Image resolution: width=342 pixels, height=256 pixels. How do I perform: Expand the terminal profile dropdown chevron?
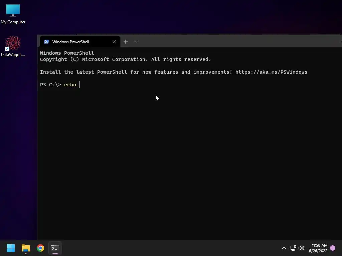tap(137, 42)
